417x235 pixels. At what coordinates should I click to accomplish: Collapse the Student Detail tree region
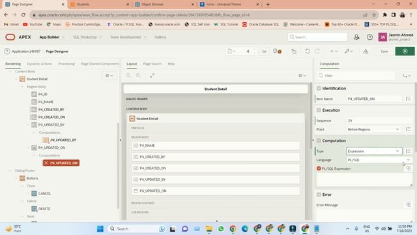point(16,79)
